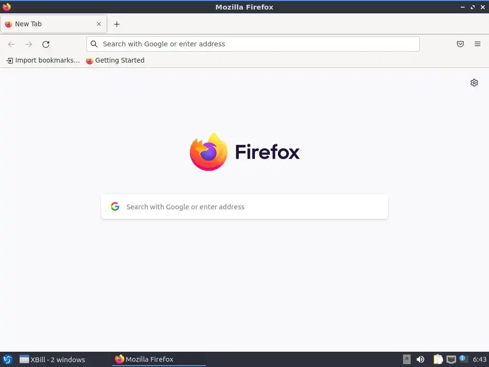Click the taskbar clock showing 6:43
489x367 pixels.
coord(479,359)
